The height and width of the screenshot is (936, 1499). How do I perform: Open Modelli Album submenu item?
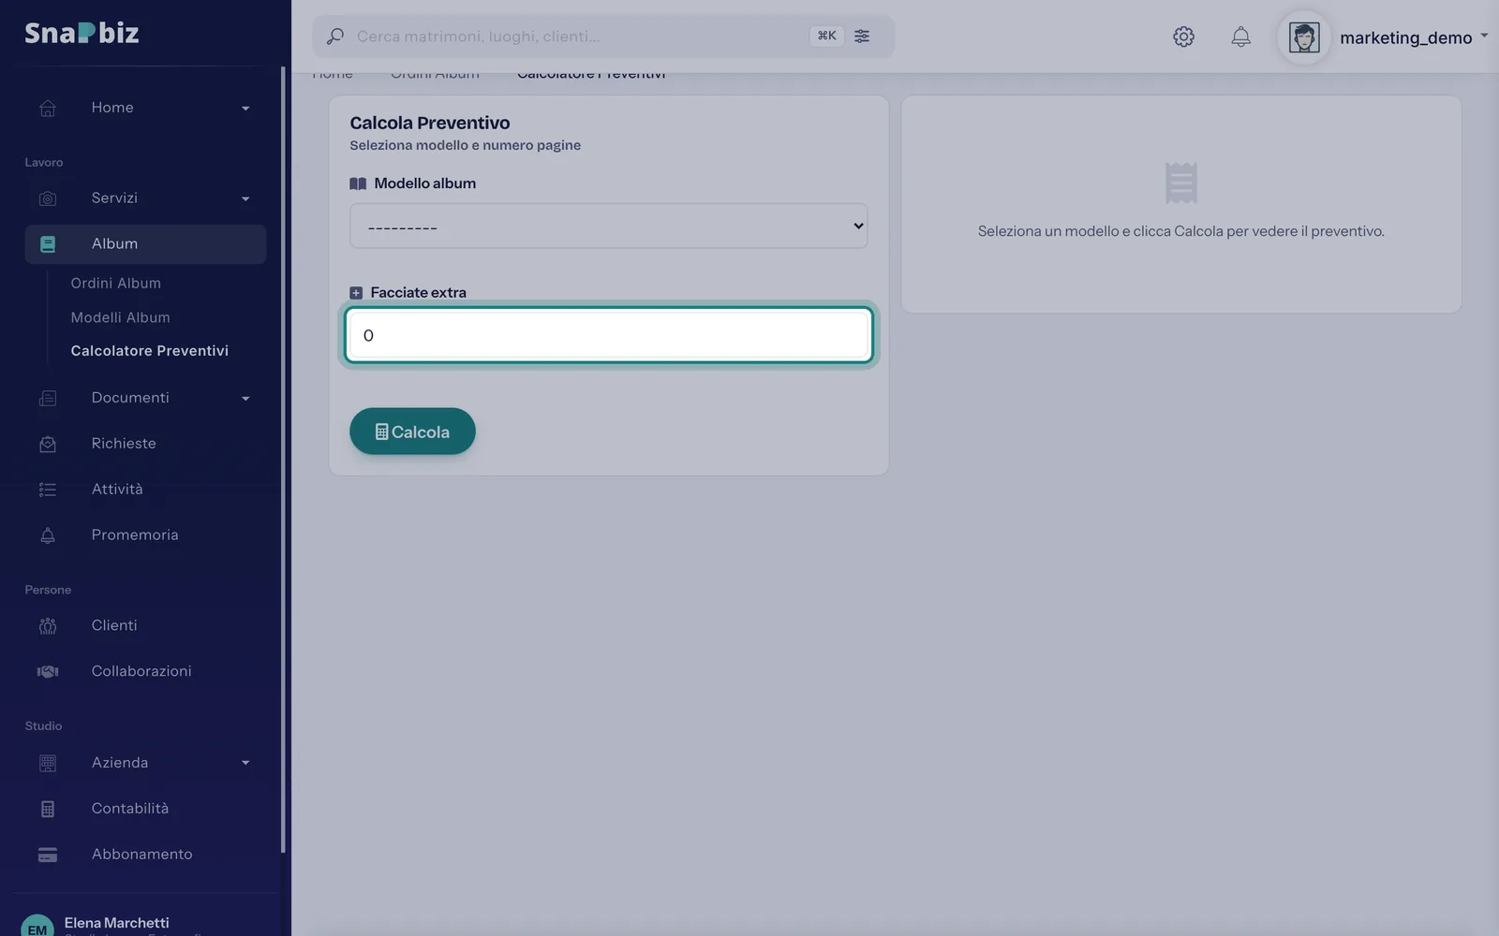pyautogui.click(x=121, y=317)
